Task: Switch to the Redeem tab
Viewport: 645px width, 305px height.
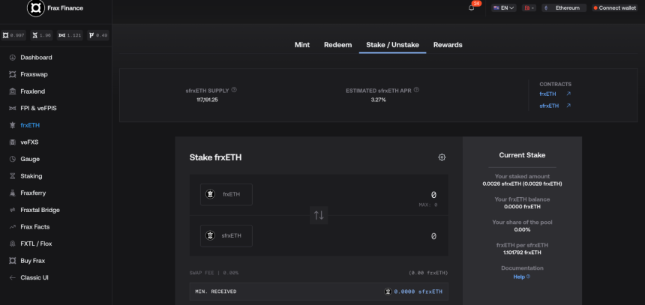Action: (337, 45)
